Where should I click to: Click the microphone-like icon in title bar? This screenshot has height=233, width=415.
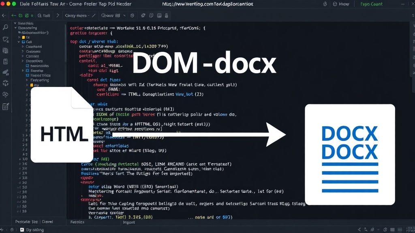click(325, 4)
